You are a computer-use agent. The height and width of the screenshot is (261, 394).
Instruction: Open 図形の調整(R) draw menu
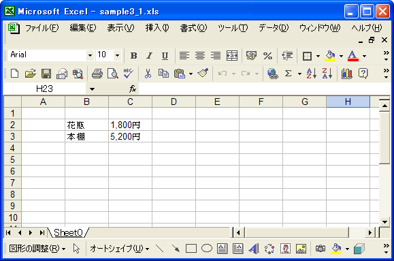37,249
